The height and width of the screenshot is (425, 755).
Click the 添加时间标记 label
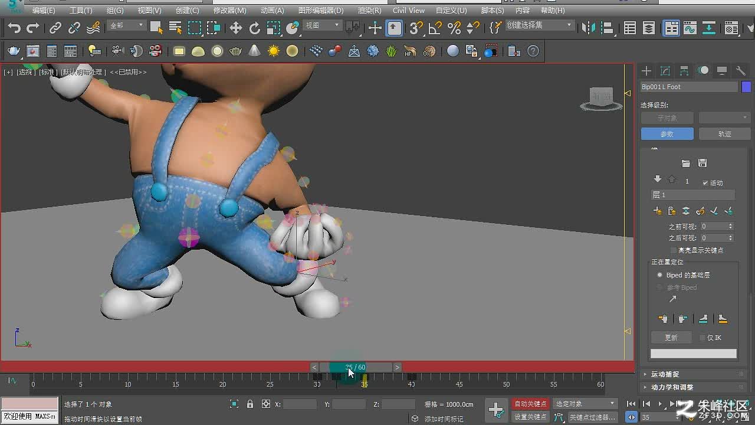coord(444,419)
